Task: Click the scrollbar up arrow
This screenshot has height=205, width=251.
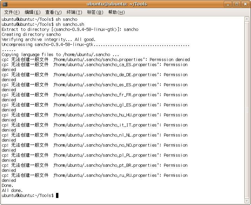Action: tap(247, 19)
